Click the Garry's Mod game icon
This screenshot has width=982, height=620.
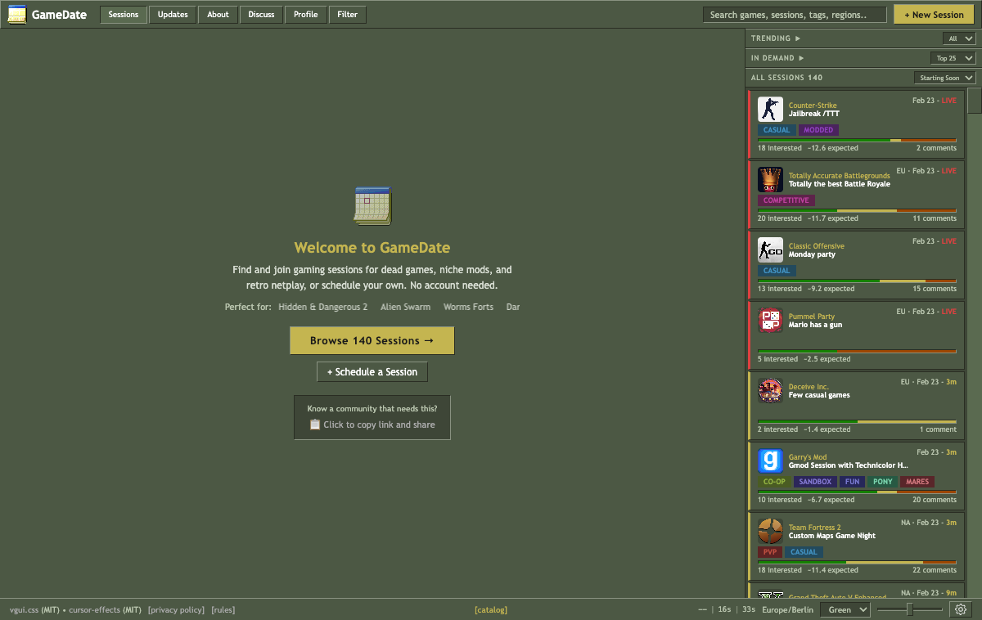coord(770,461)
